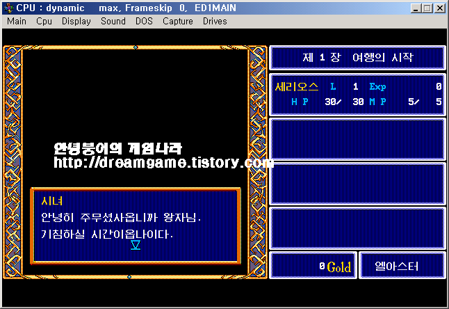
Task: Click the DOSBox icon in the title bar
Action: coord(8,8)
